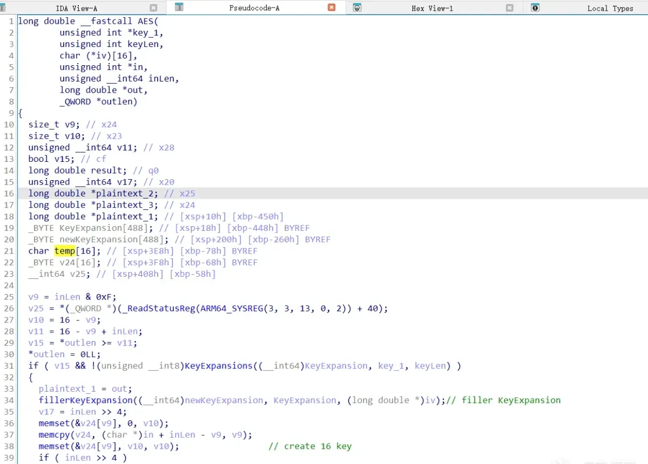The image size is (648, 464).
Task: Click v11 in its unsigned __int64 declaration
Action: point(125,147)
